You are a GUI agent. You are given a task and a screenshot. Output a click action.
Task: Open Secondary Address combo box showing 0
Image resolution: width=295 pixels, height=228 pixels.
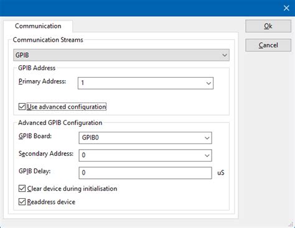point(145,155)
